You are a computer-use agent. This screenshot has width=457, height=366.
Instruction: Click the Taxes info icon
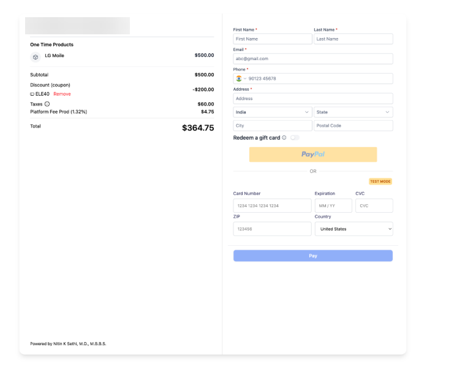click(47, 104)
